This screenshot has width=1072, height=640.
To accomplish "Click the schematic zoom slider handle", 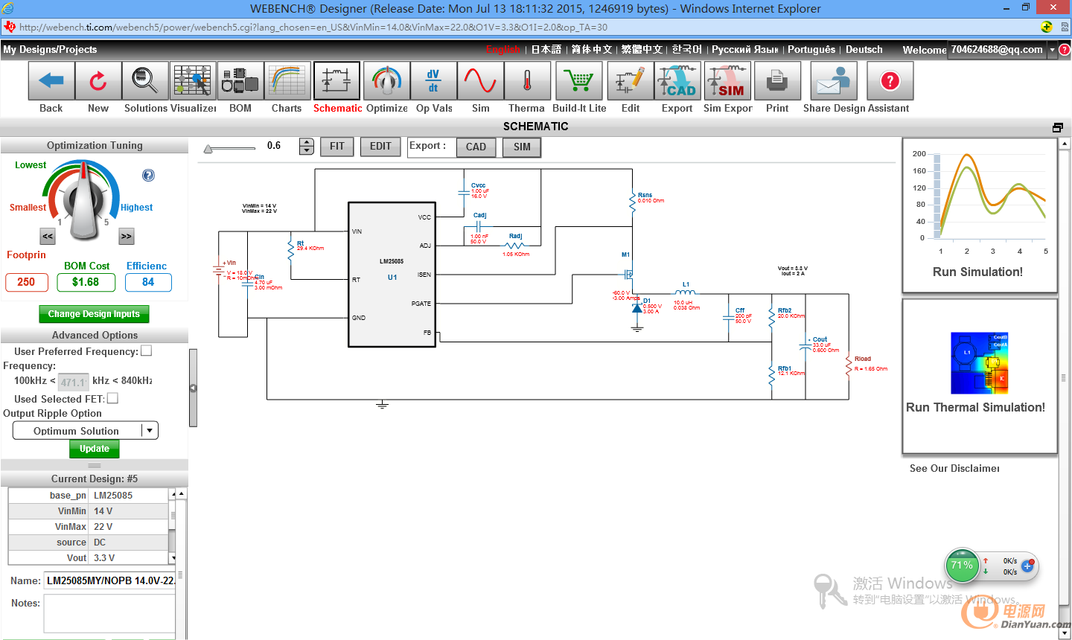I will click(208, 149).
